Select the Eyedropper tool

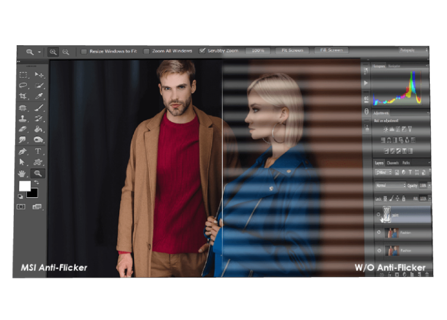(39, 96)
